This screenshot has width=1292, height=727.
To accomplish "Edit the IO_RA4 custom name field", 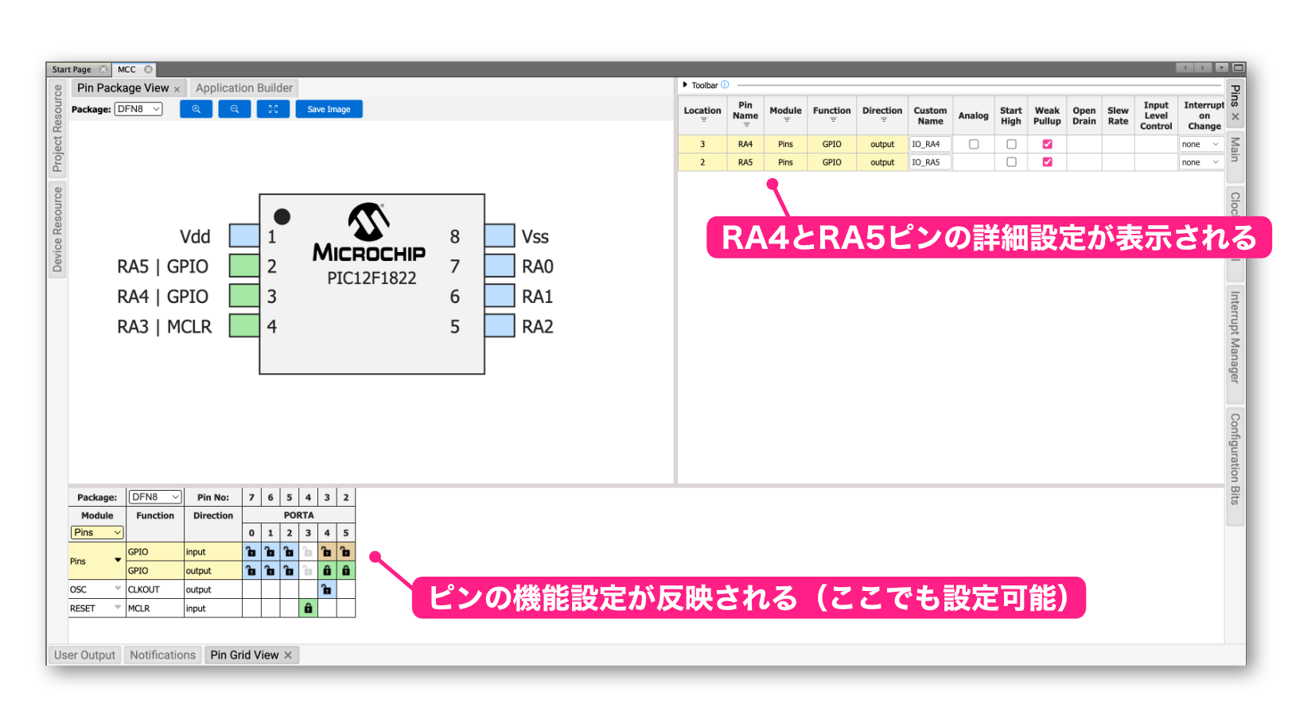I will (930, 144).
